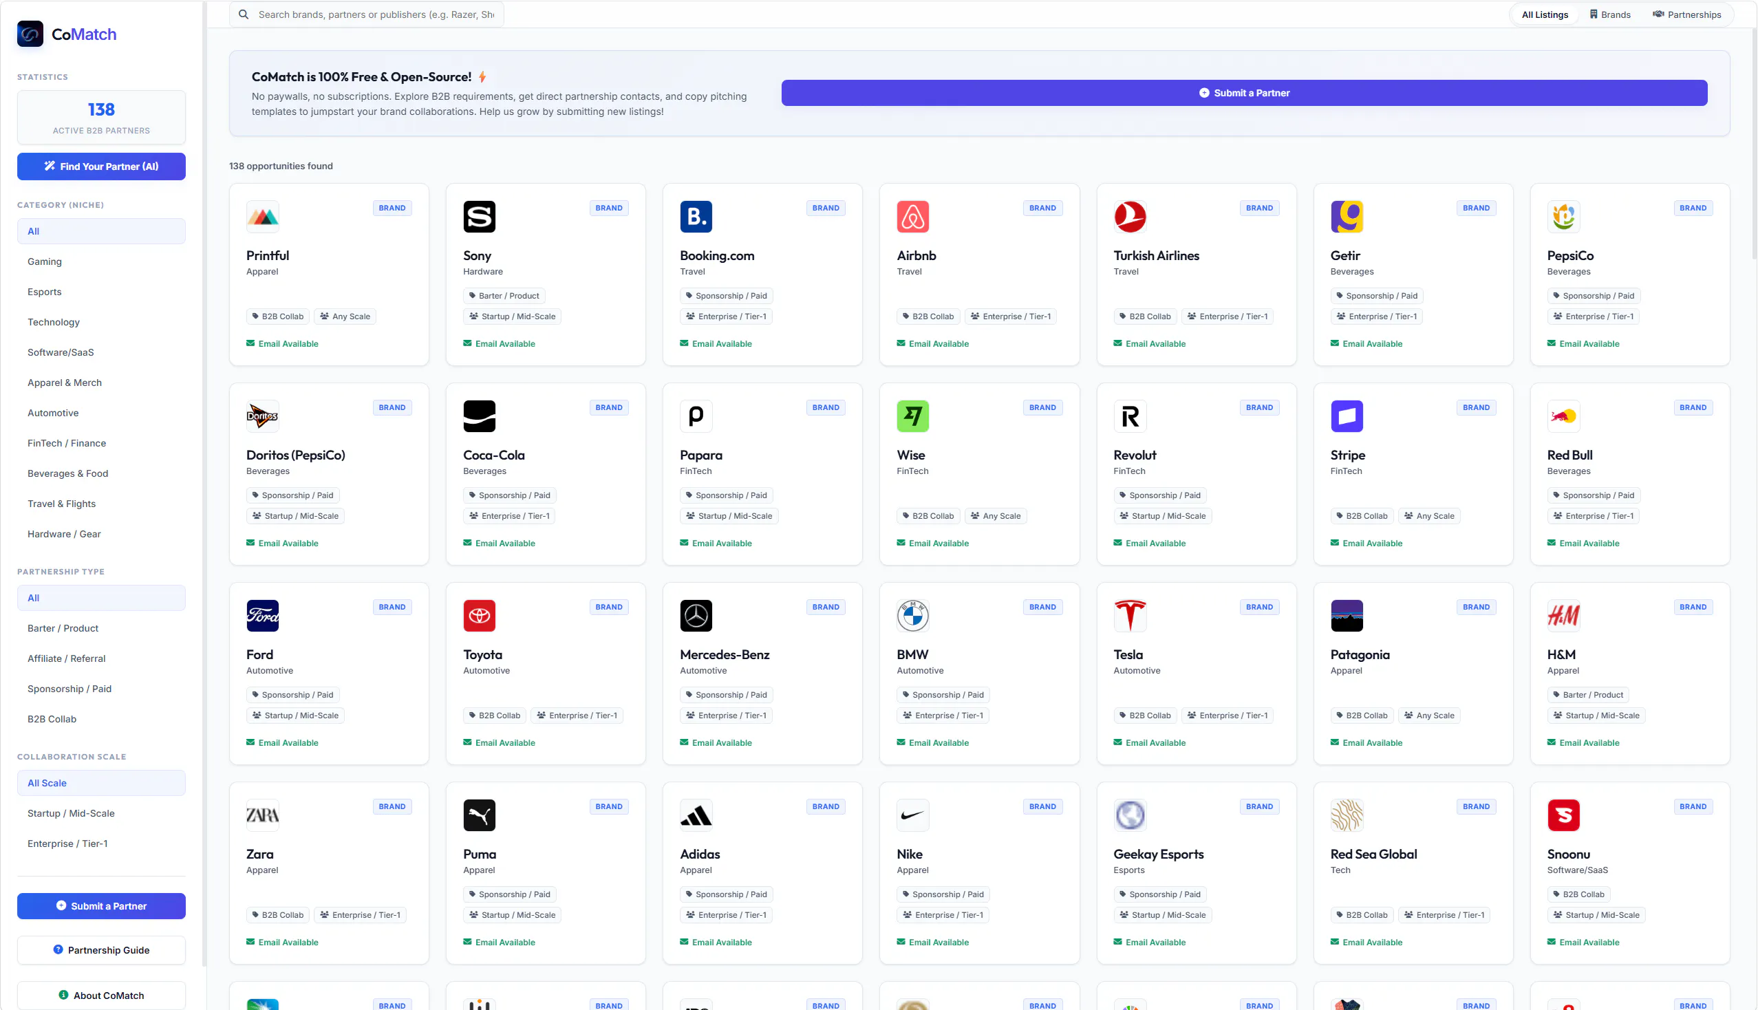Select Beverages & Food category
Viewport: 1758px width, 1010px height.
pyautogui.click(x=101, y=474)
